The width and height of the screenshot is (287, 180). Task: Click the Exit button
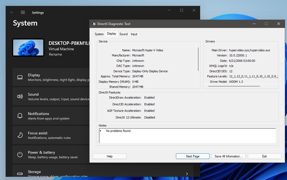pos(264,156)
